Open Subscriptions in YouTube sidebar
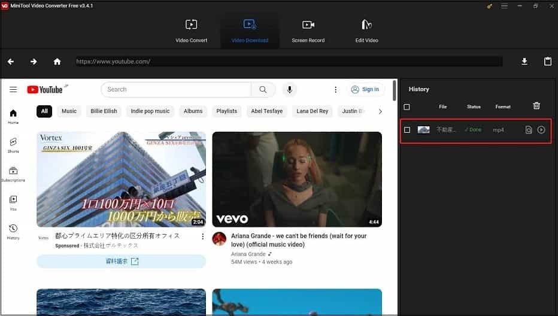 point(13,174)
